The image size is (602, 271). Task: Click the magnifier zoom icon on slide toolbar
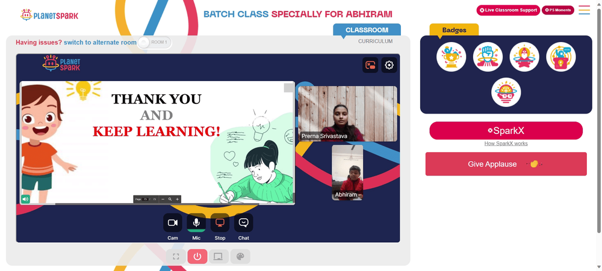(170, 199)
